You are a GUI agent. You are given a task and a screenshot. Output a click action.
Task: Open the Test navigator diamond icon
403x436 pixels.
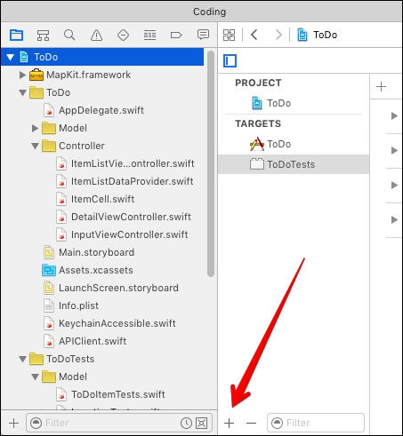tap(123, 35)
